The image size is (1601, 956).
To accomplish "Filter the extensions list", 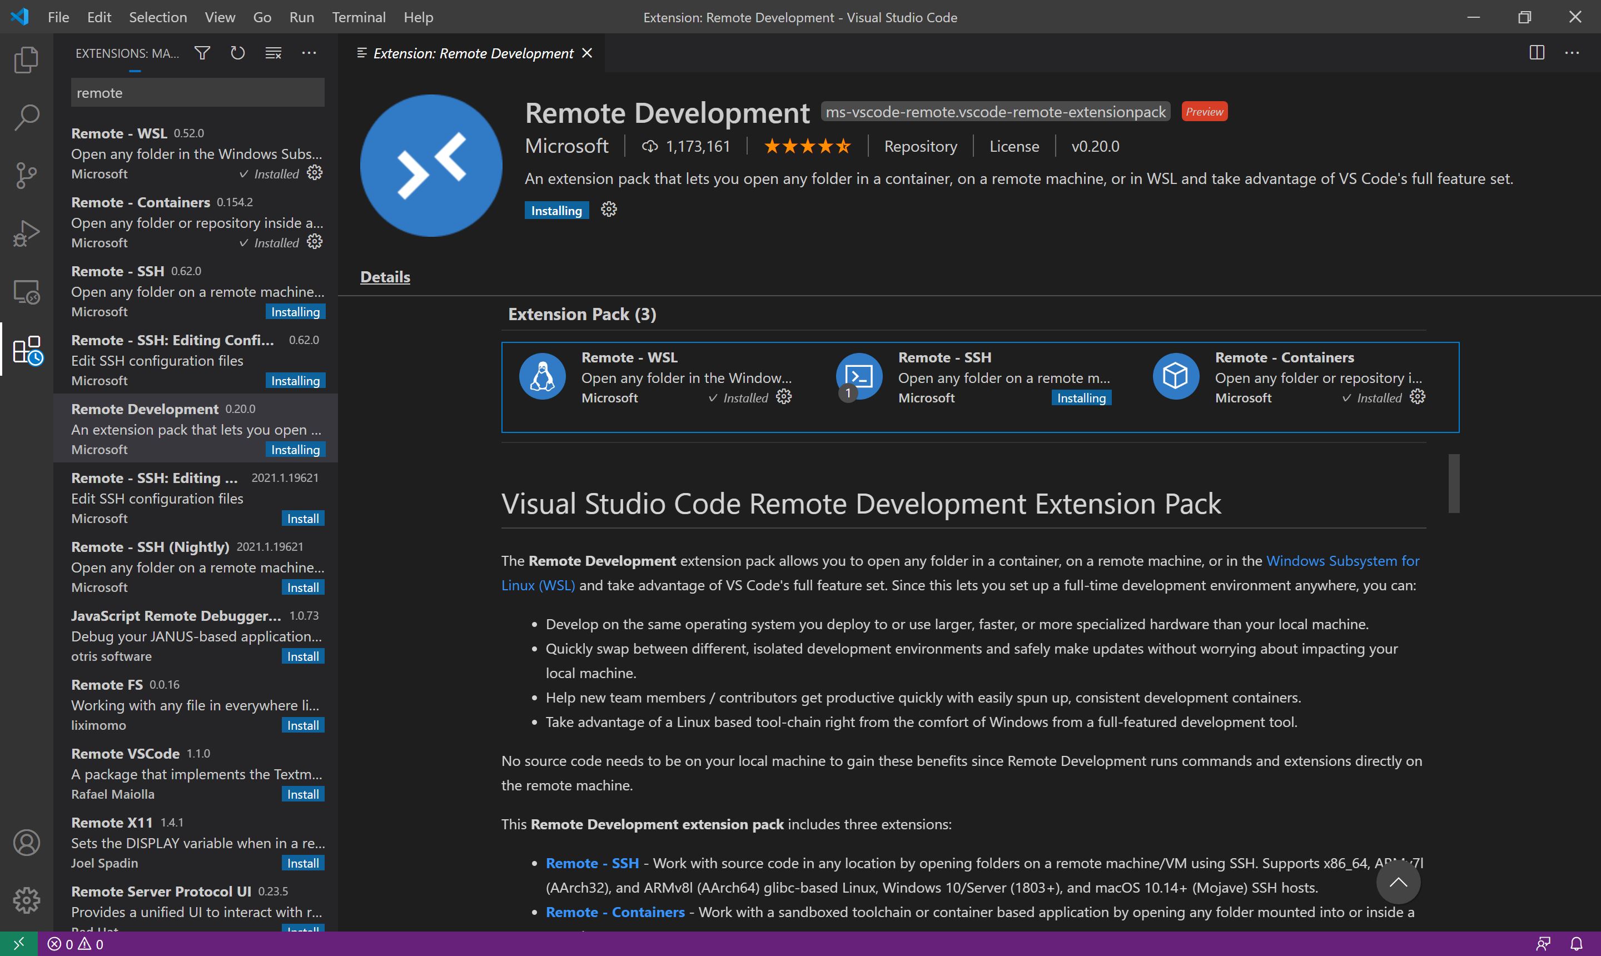I will coord(202,53).
